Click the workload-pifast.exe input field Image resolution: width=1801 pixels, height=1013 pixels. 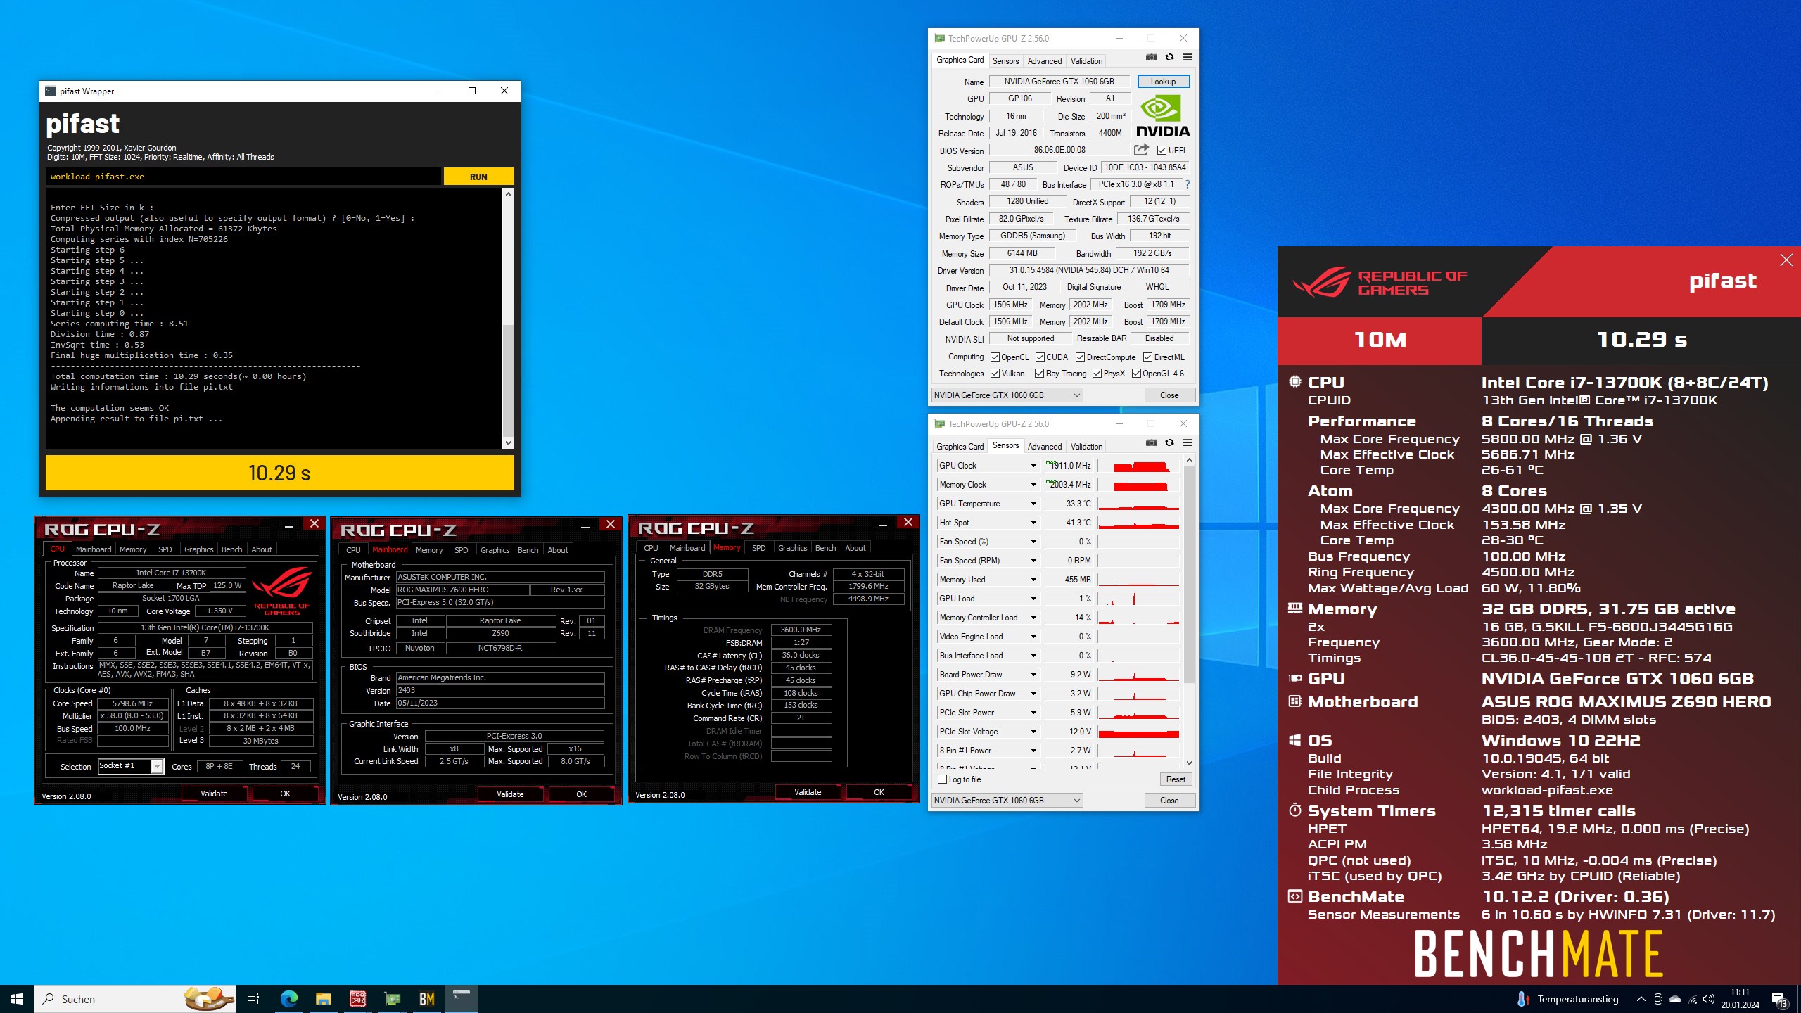pos(243,177)
